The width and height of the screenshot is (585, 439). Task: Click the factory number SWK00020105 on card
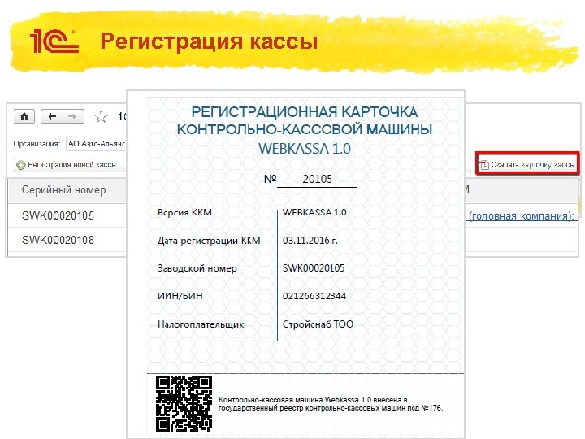314,268
